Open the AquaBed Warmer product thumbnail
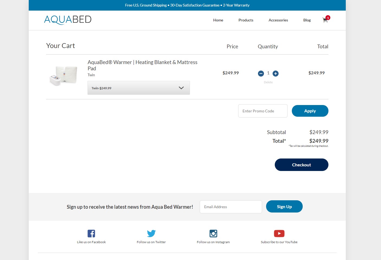The height and width of the screenshot is (260, 381). click(64, 76)
